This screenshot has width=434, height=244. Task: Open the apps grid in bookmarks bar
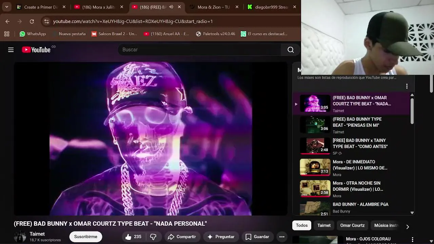click(7, 34)
